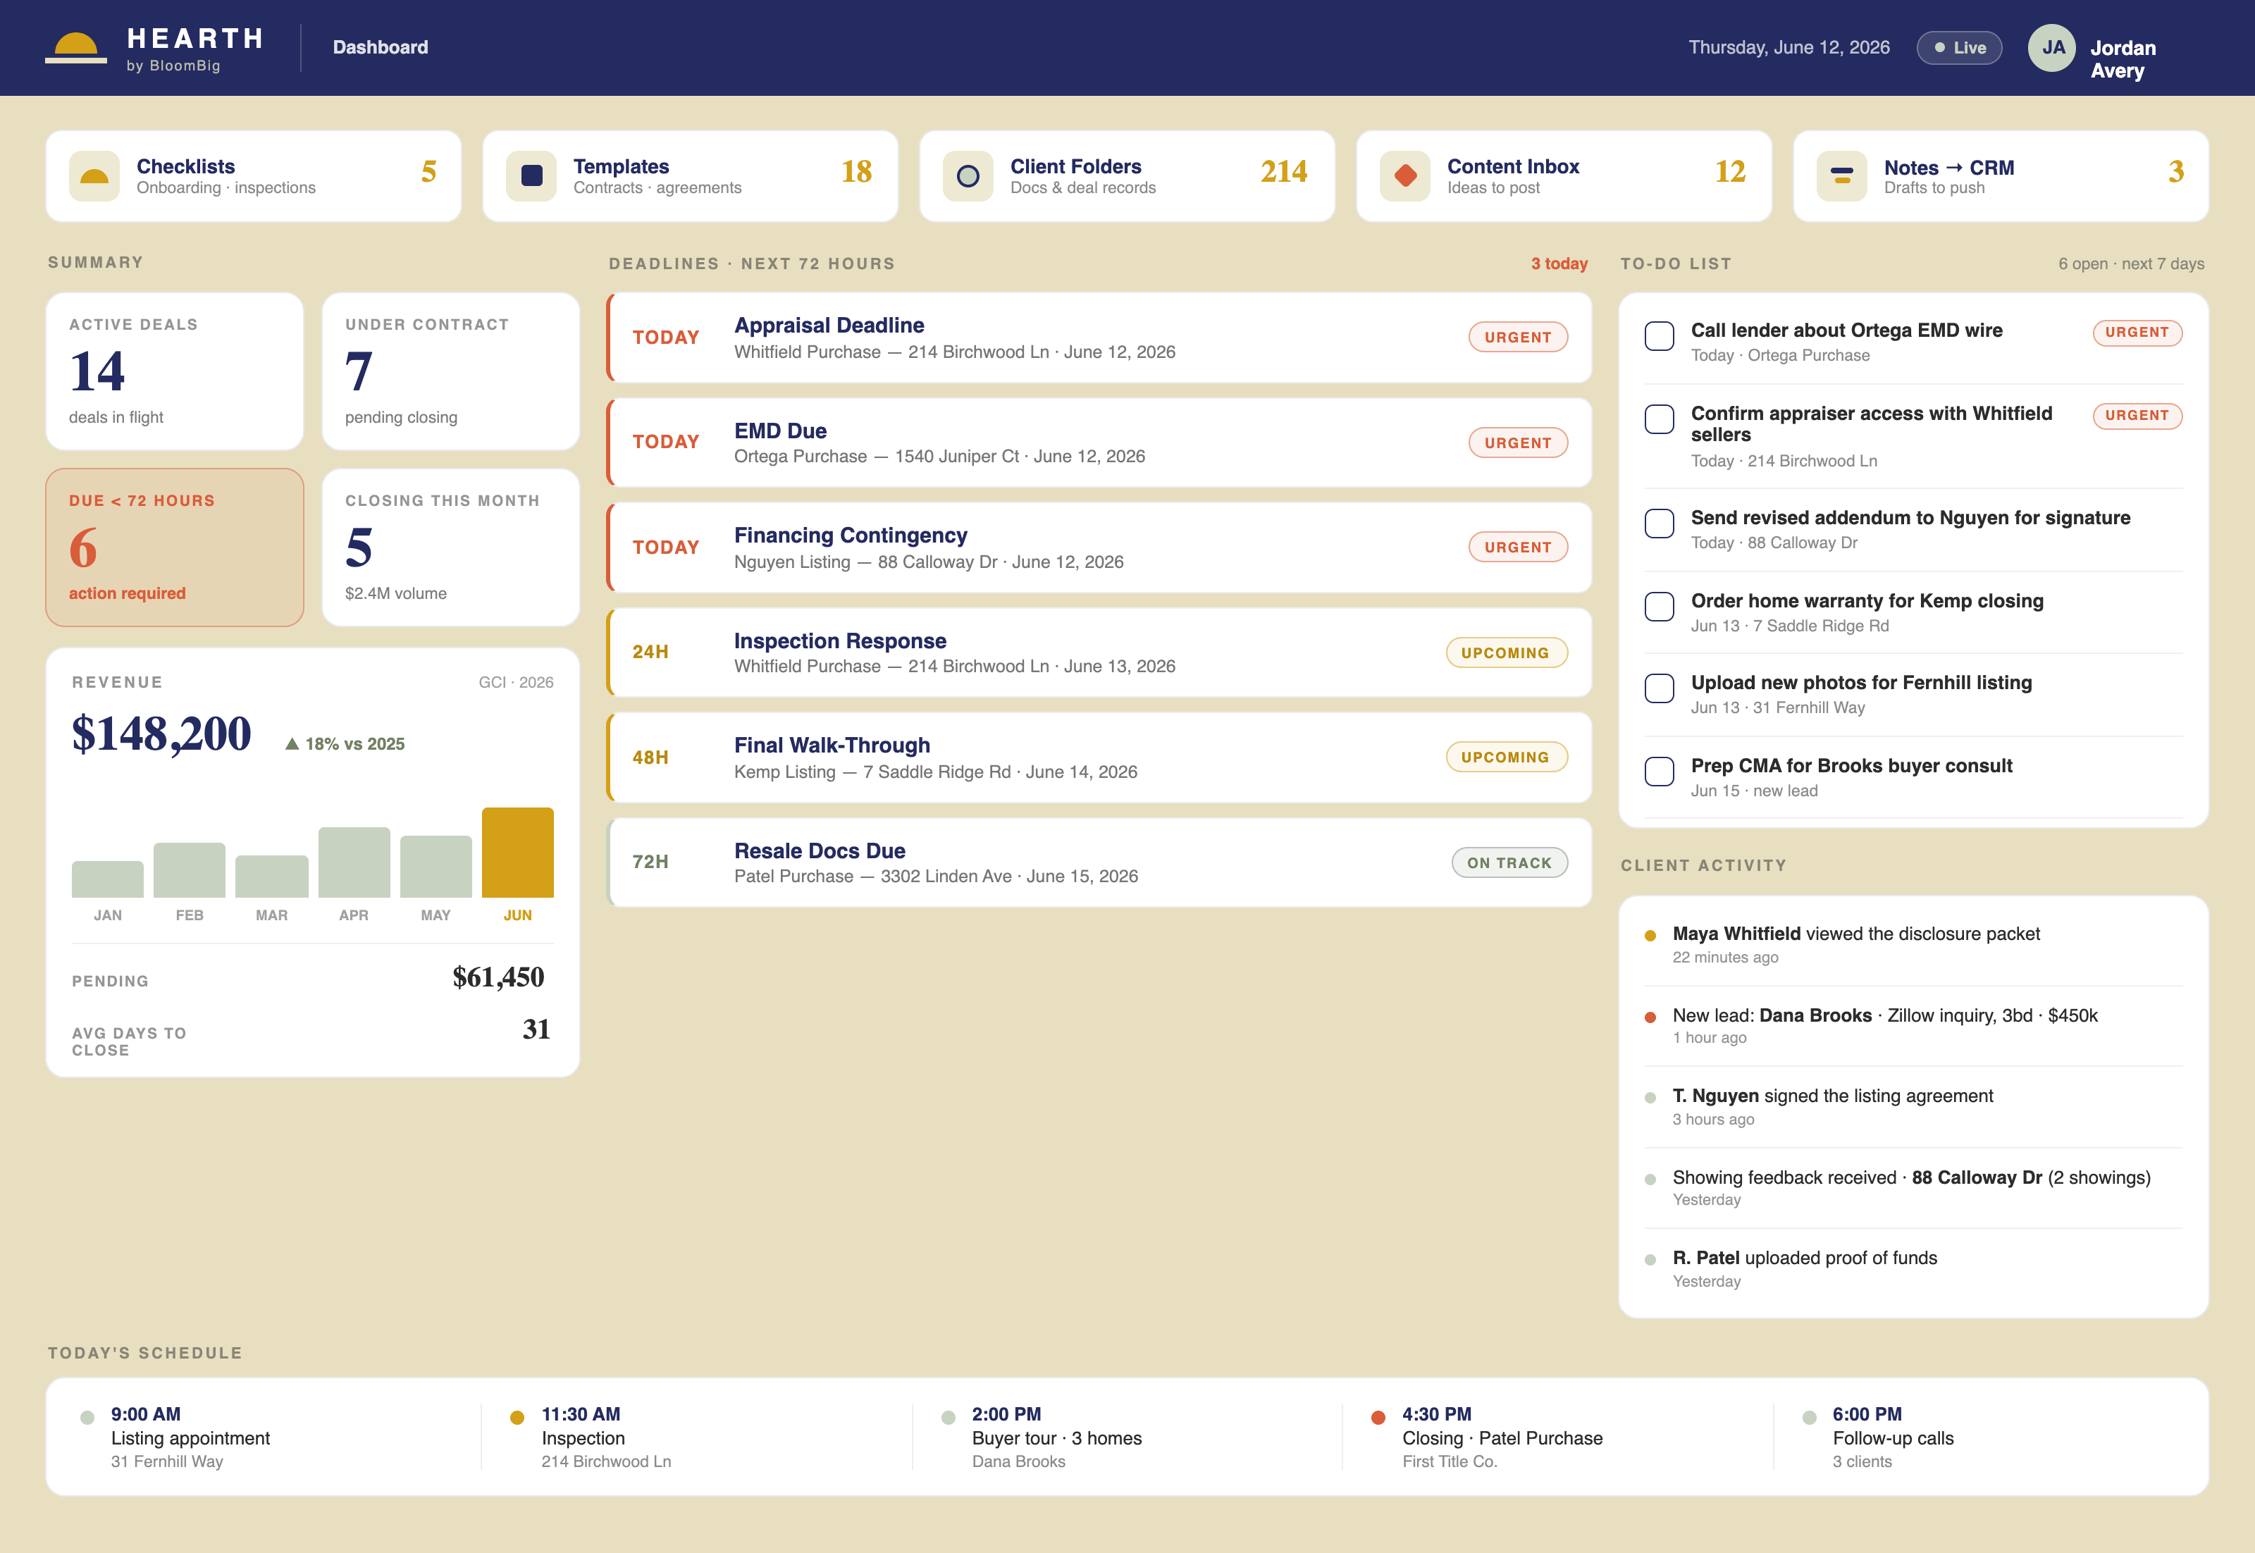Click the JA user avatar
The height and width of the screenshot is (1553, 2255).
coord(2053,48)
